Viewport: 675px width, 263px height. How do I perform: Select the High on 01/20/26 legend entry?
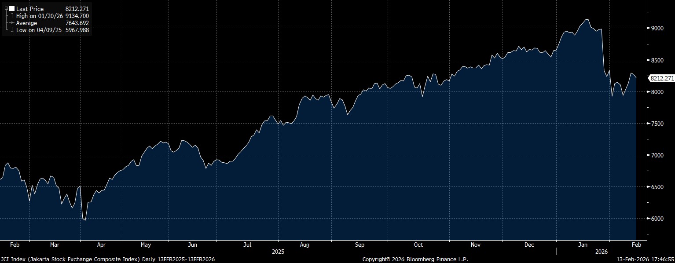pyautogui.click(x=39, y=16)
